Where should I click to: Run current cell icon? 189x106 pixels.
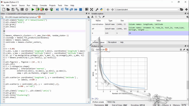click(x=38, y=9)
